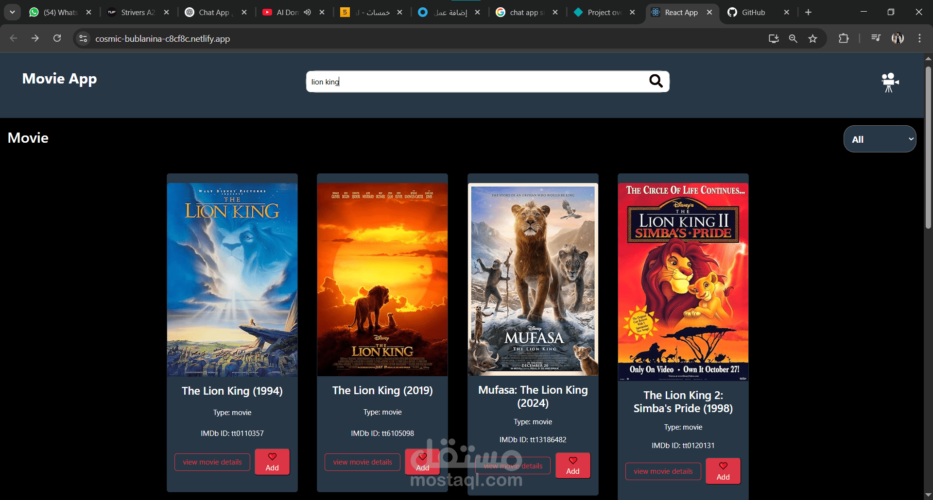The width and height of the screenshot is (933, 500).
Task: Open the Chrome three-dot menu
Action: pos(919,38)
